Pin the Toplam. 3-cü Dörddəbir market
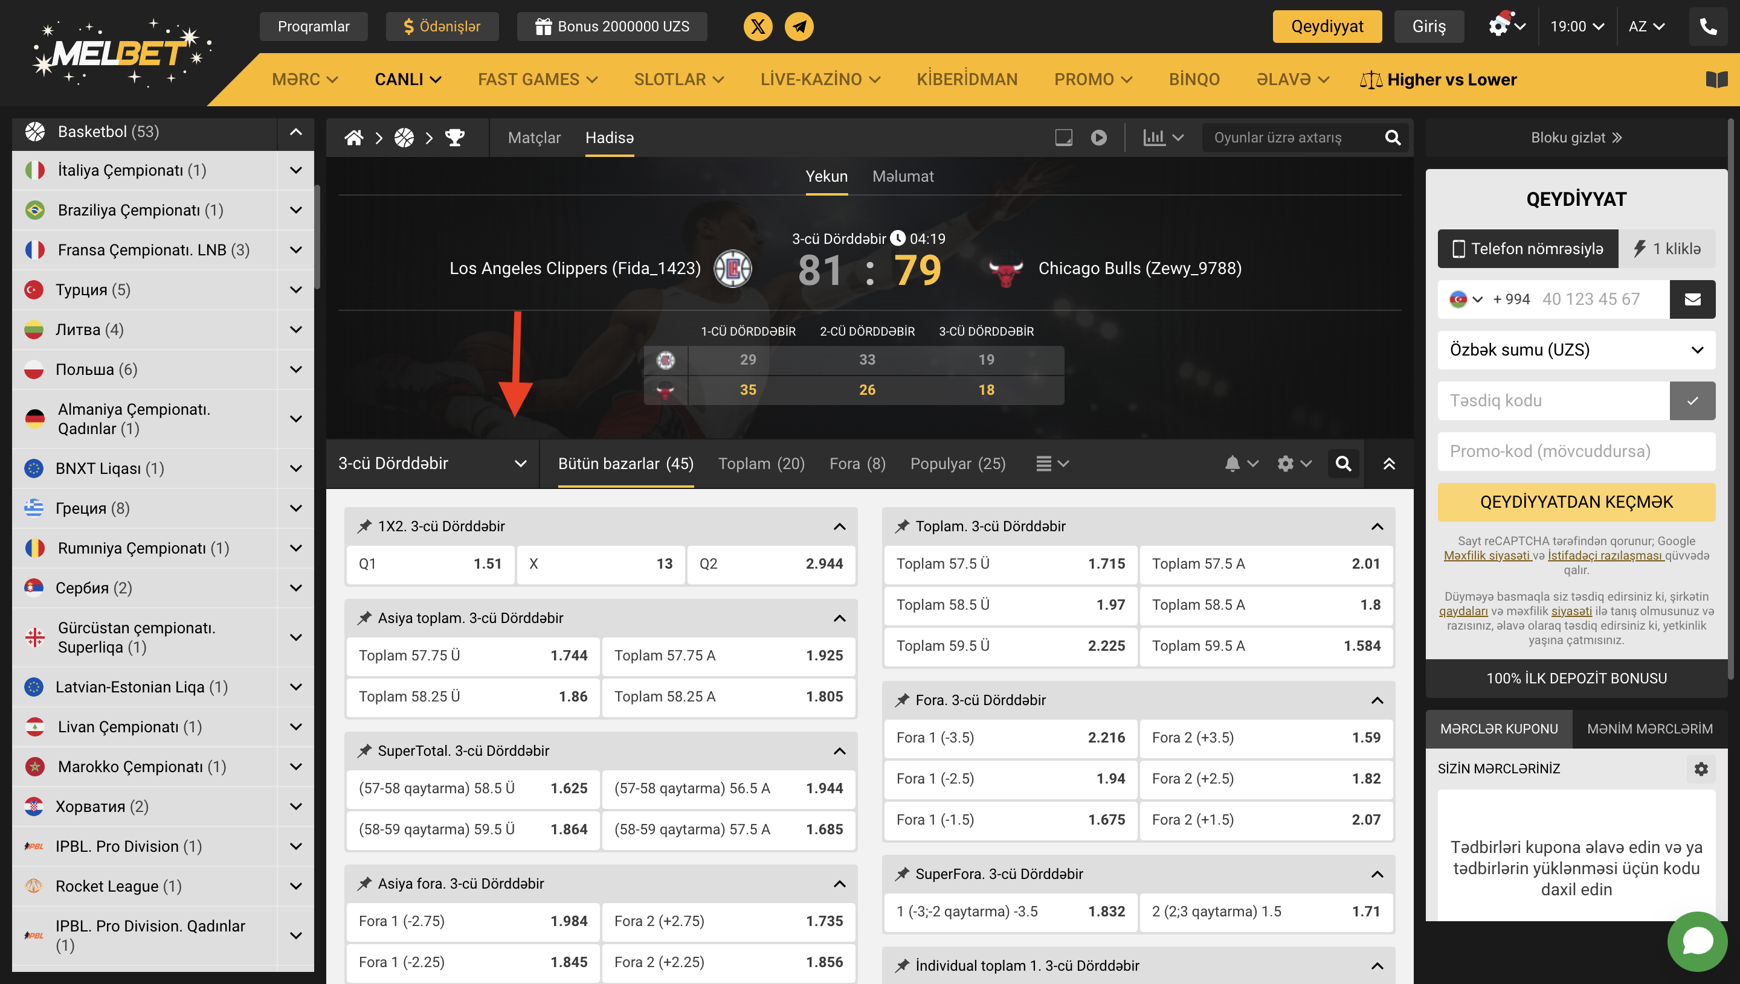 point(902,526)
